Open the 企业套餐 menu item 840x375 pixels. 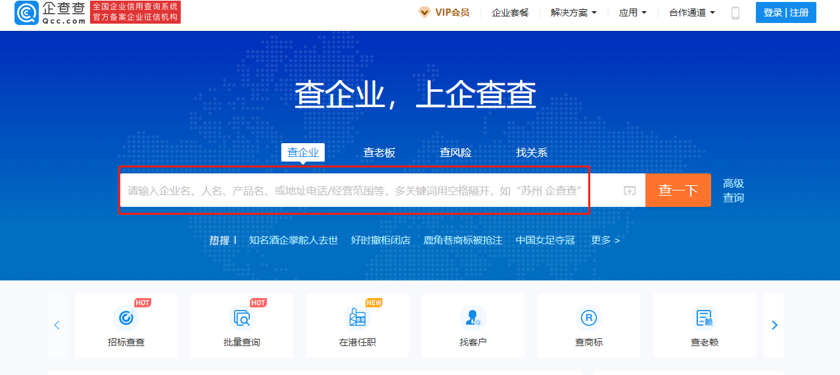click(510, 12)
